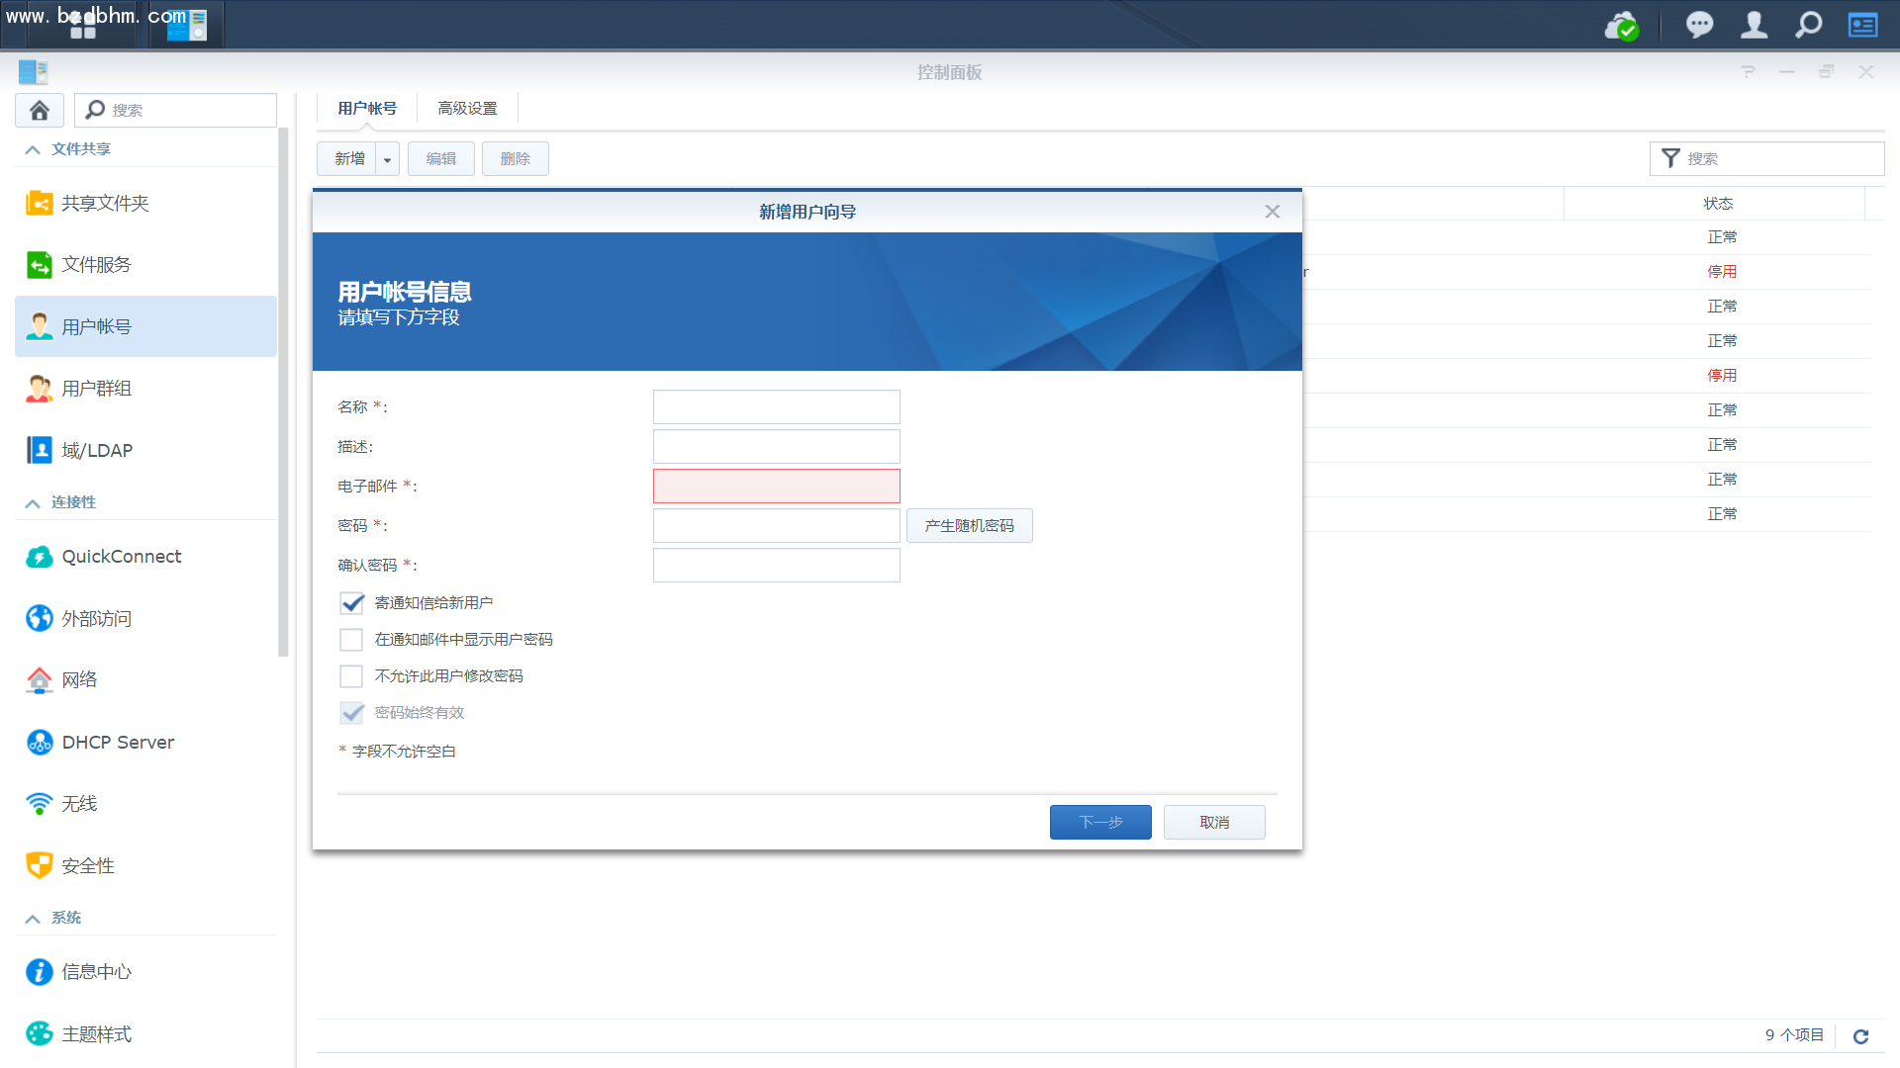Open External Access (外部访问) icon

40,618
